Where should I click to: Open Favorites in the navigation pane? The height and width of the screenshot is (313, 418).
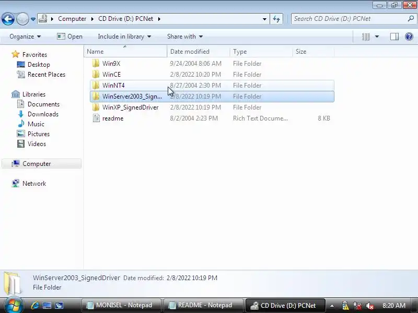point(34,55)
